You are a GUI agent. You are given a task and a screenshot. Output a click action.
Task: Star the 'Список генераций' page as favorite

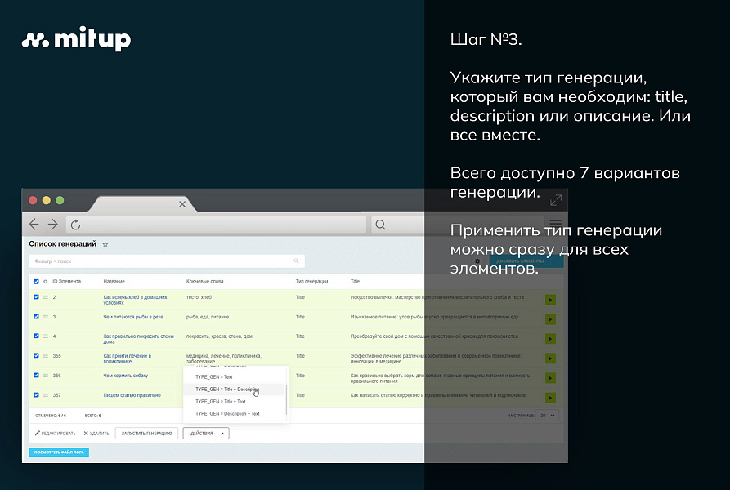click(105, 244)
